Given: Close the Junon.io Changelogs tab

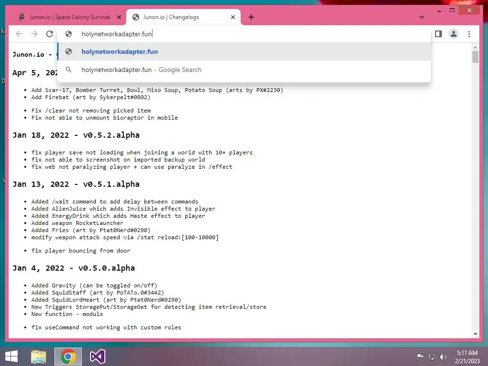Looking at the screenshot, I should click(x=233, y=17).
